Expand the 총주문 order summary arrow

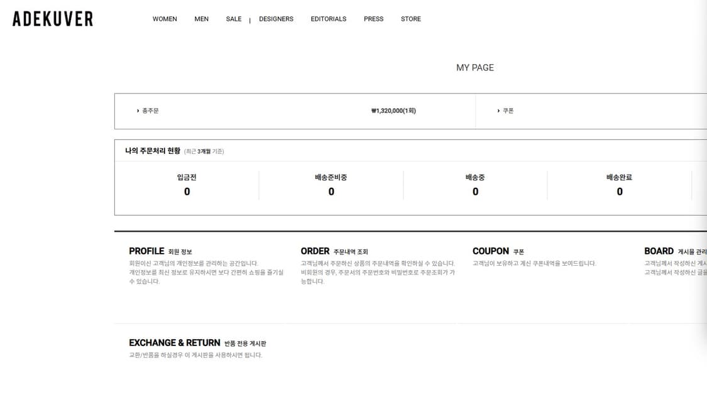click(x=148, y=111)
